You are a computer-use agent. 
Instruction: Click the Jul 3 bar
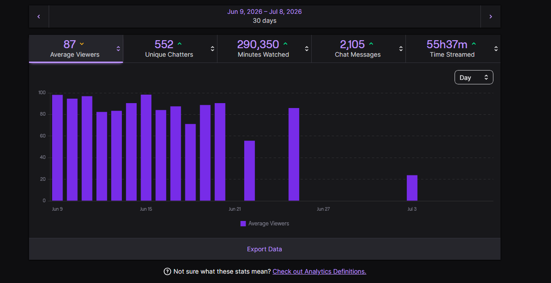412,188
